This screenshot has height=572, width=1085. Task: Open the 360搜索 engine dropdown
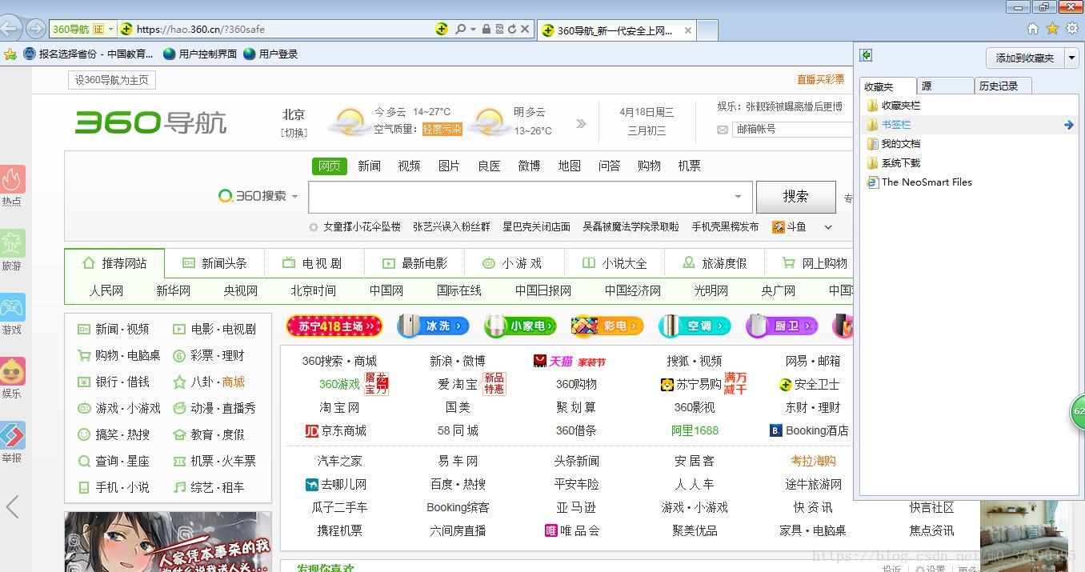click(294, 196)
